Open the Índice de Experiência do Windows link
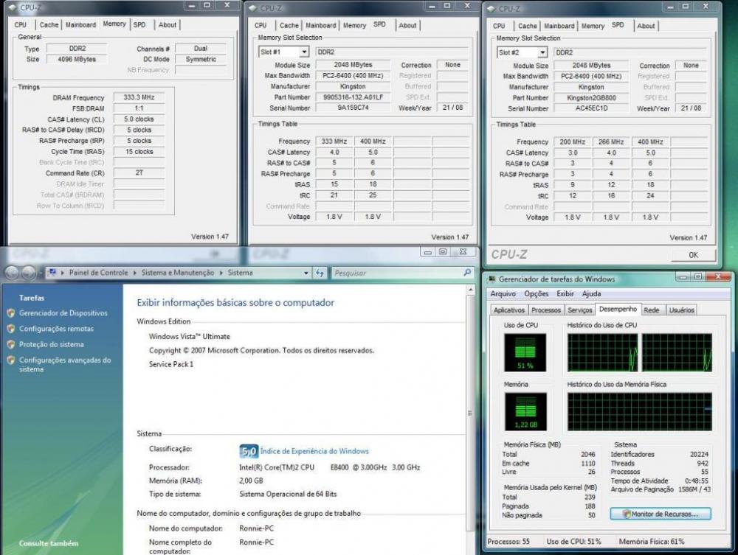The height and width of the screenshot is (555, 738). [314, 451]
